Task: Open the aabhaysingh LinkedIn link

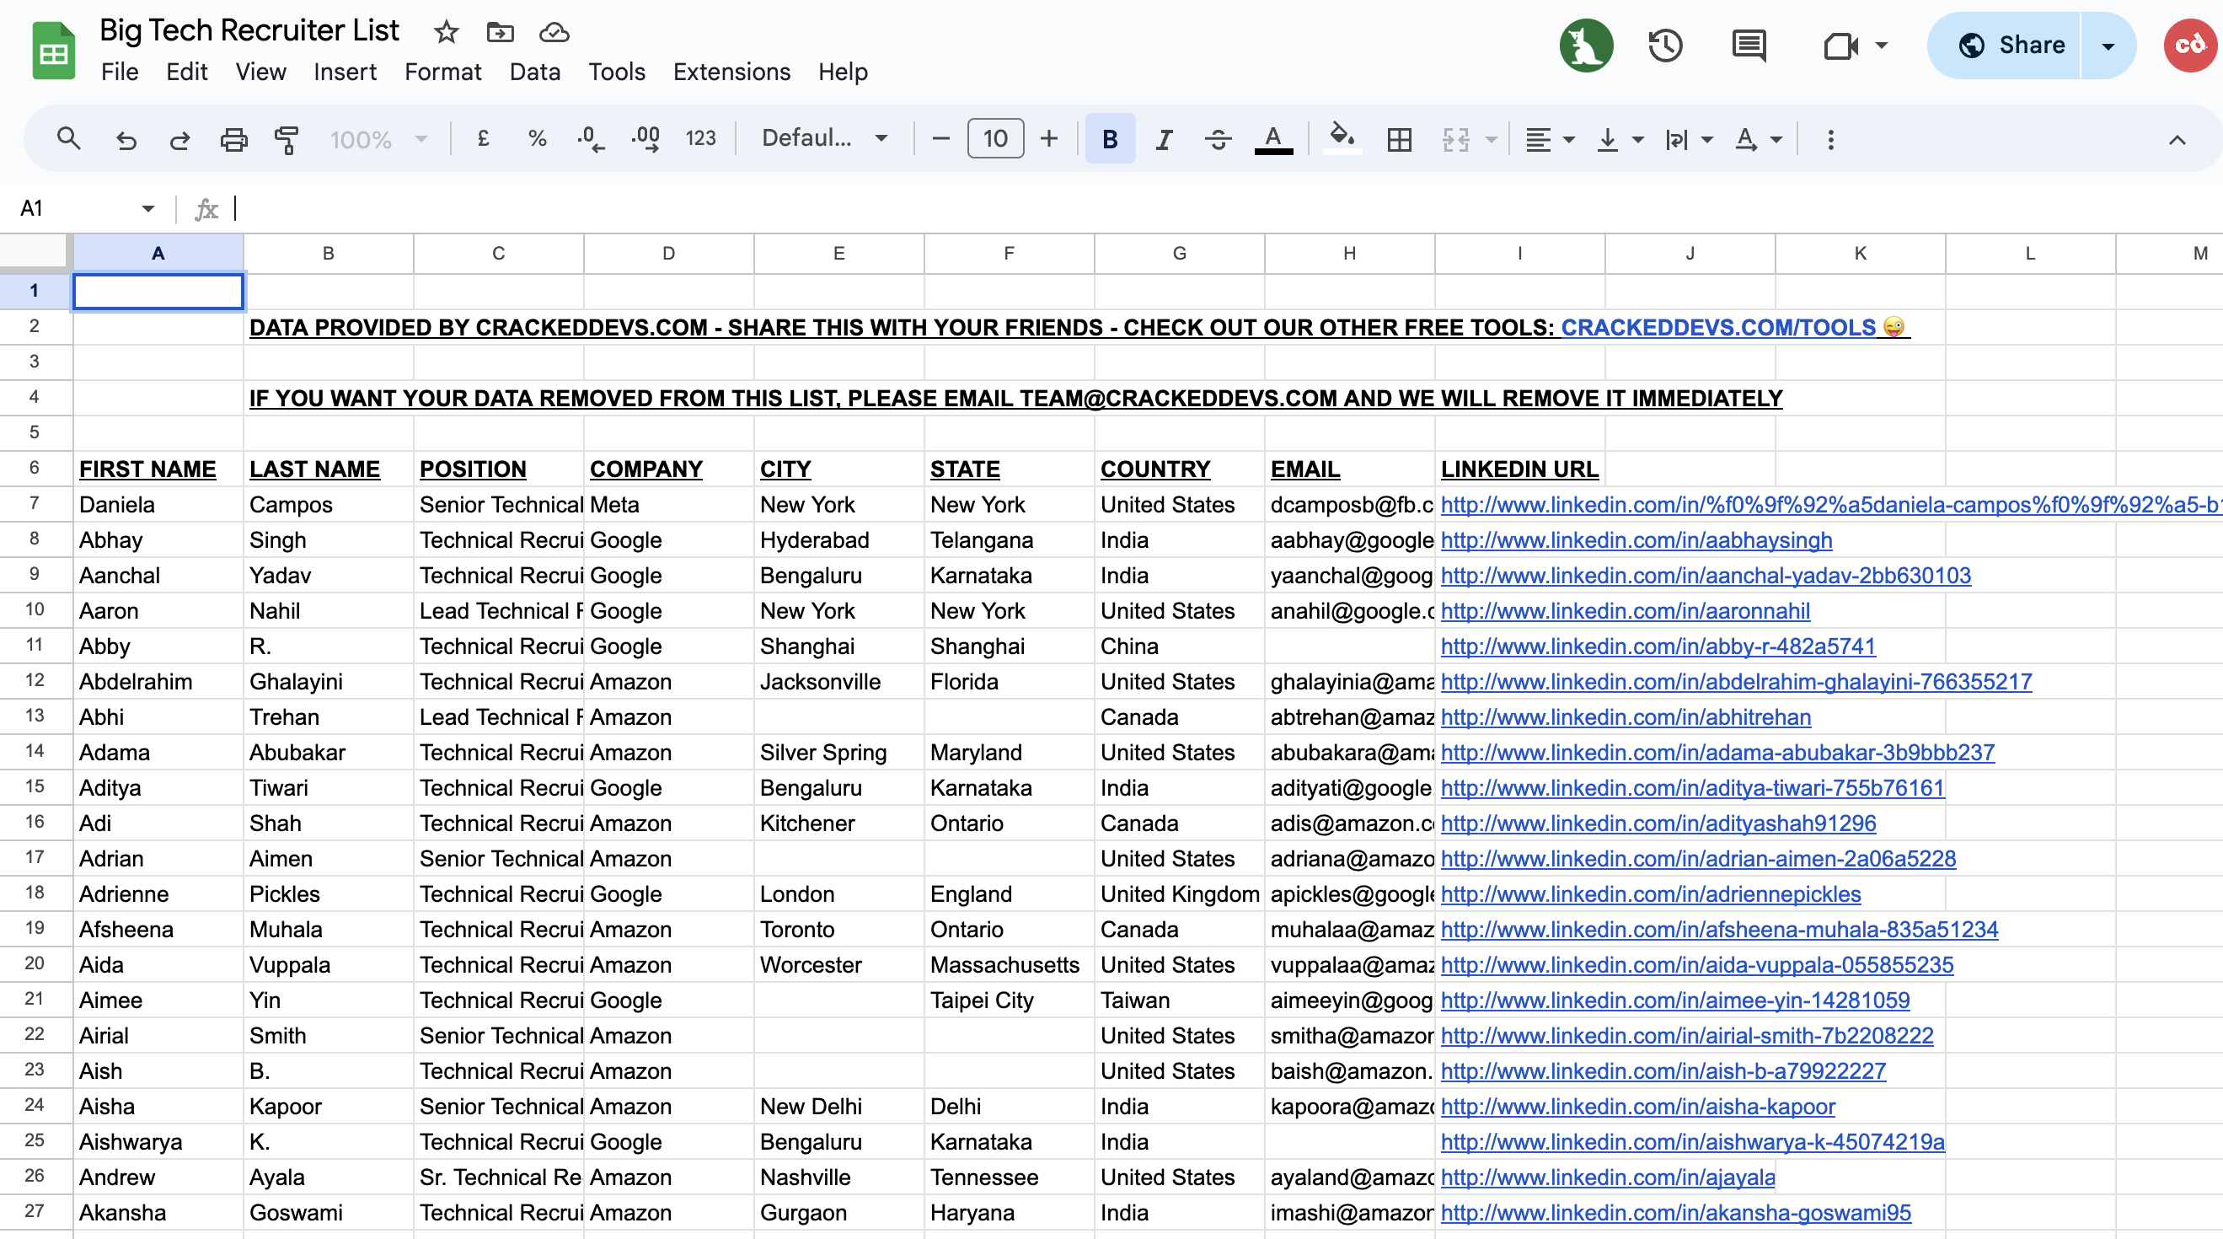Action: (1636, 539)
